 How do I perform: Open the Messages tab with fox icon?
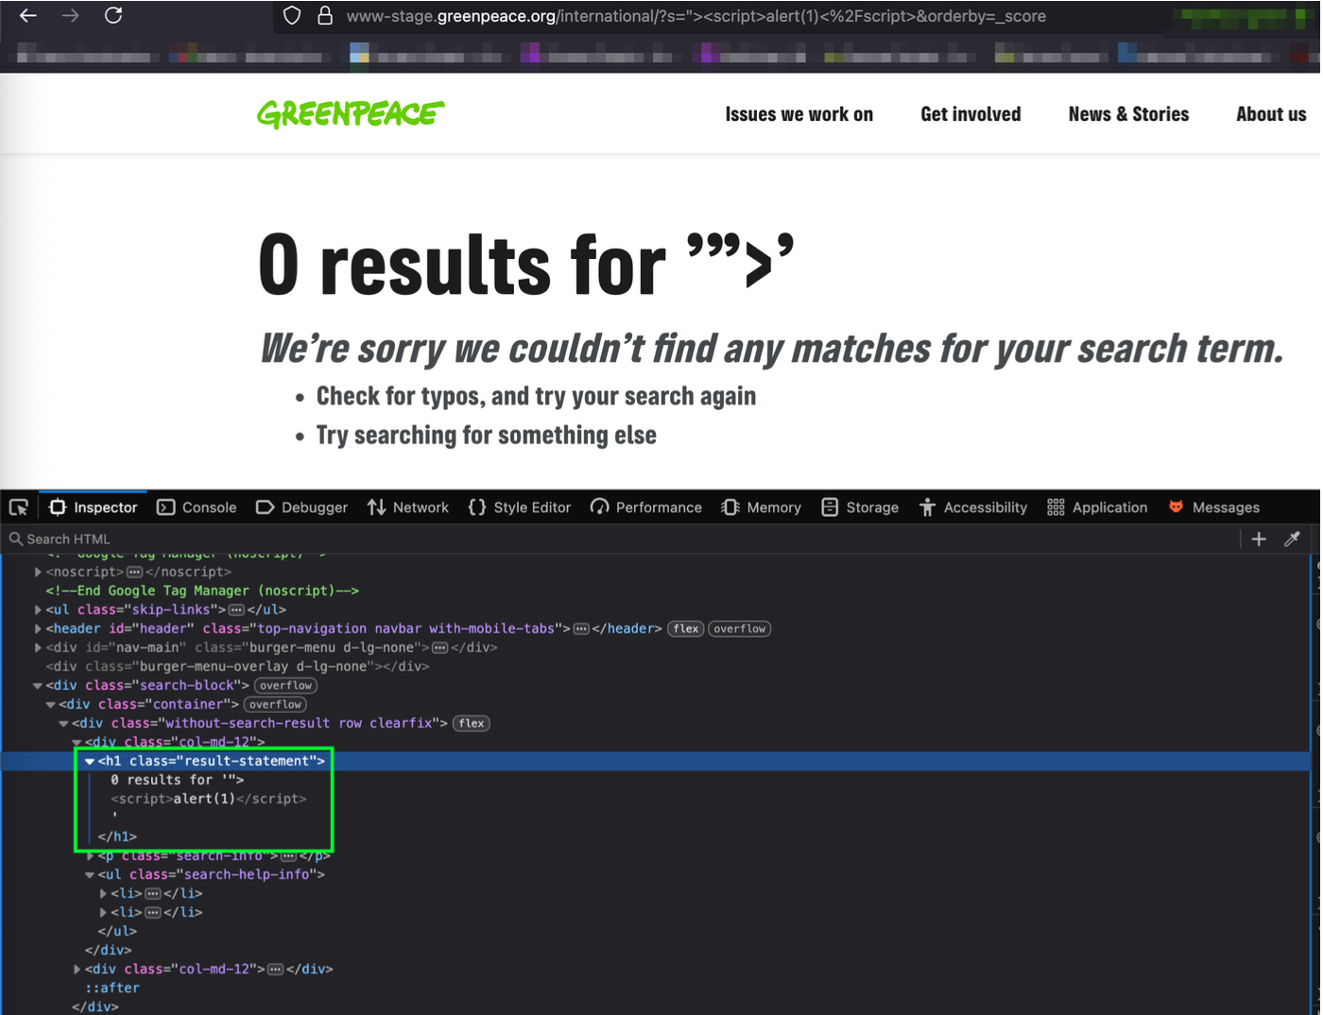(1213, 507)
